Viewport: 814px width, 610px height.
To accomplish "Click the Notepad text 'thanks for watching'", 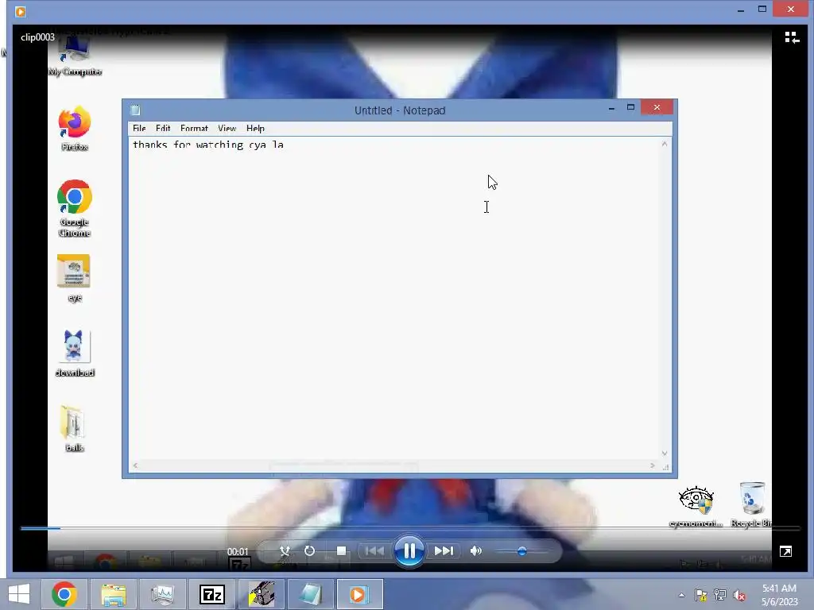I will click(188, 145).
